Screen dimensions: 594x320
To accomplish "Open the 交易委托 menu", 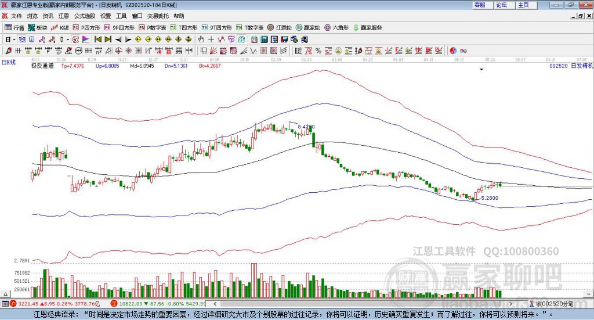I will coord(158,16).
